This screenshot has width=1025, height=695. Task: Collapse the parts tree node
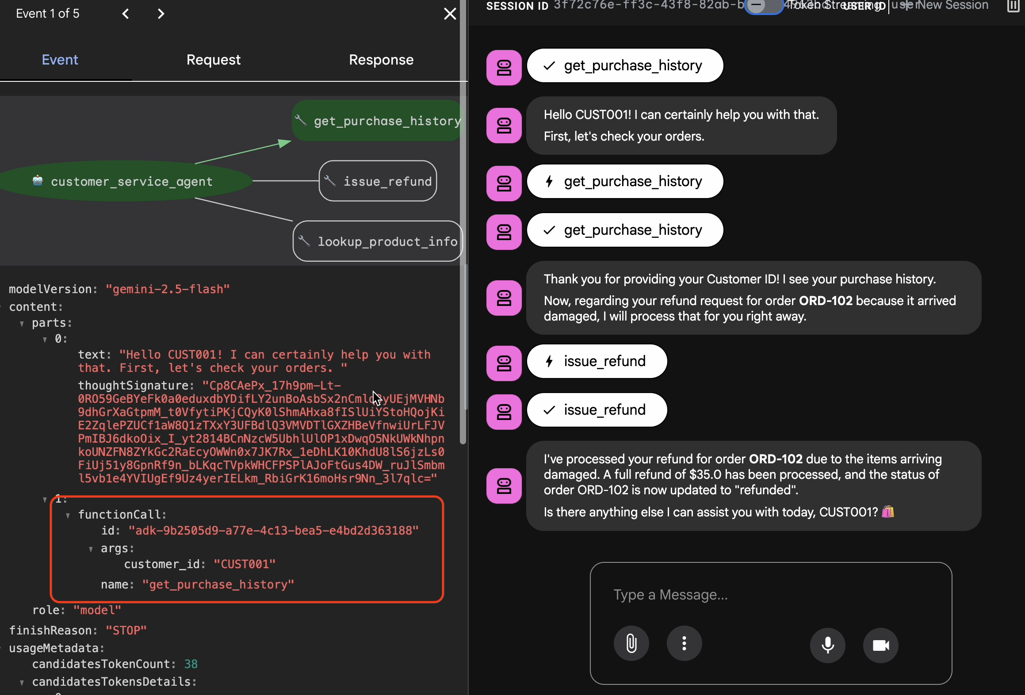click(x=22, y=324)
